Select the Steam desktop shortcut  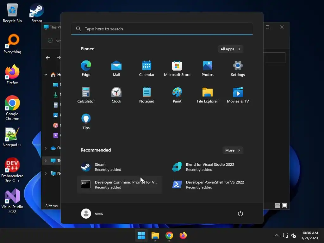tap(37, 13)
